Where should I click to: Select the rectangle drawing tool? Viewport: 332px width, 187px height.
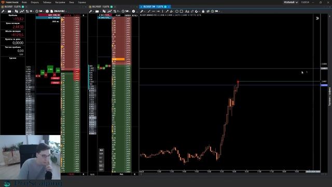[182, 11]
